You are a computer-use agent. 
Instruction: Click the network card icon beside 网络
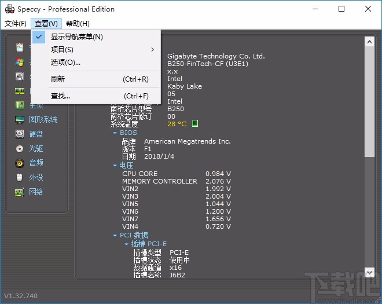pos(20,192)
